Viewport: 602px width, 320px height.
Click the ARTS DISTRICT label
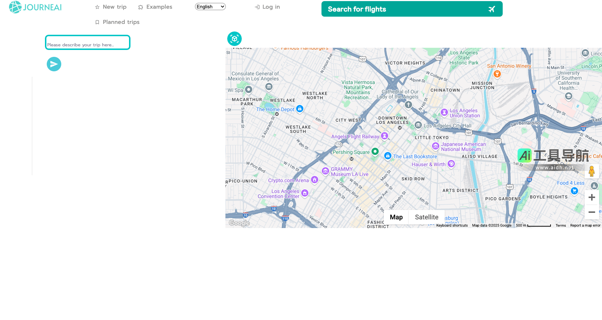(x=460, y=191)
